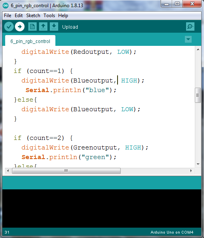The height and width of the screenshot is (238, 204).
Task: Click the Serial.println("green") line
Action: click(x=69, y=157)
